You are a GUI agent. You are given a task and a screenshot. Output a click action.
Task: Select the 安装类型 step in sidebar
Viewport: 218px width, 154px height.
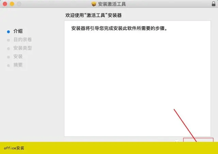click(22, 48)
